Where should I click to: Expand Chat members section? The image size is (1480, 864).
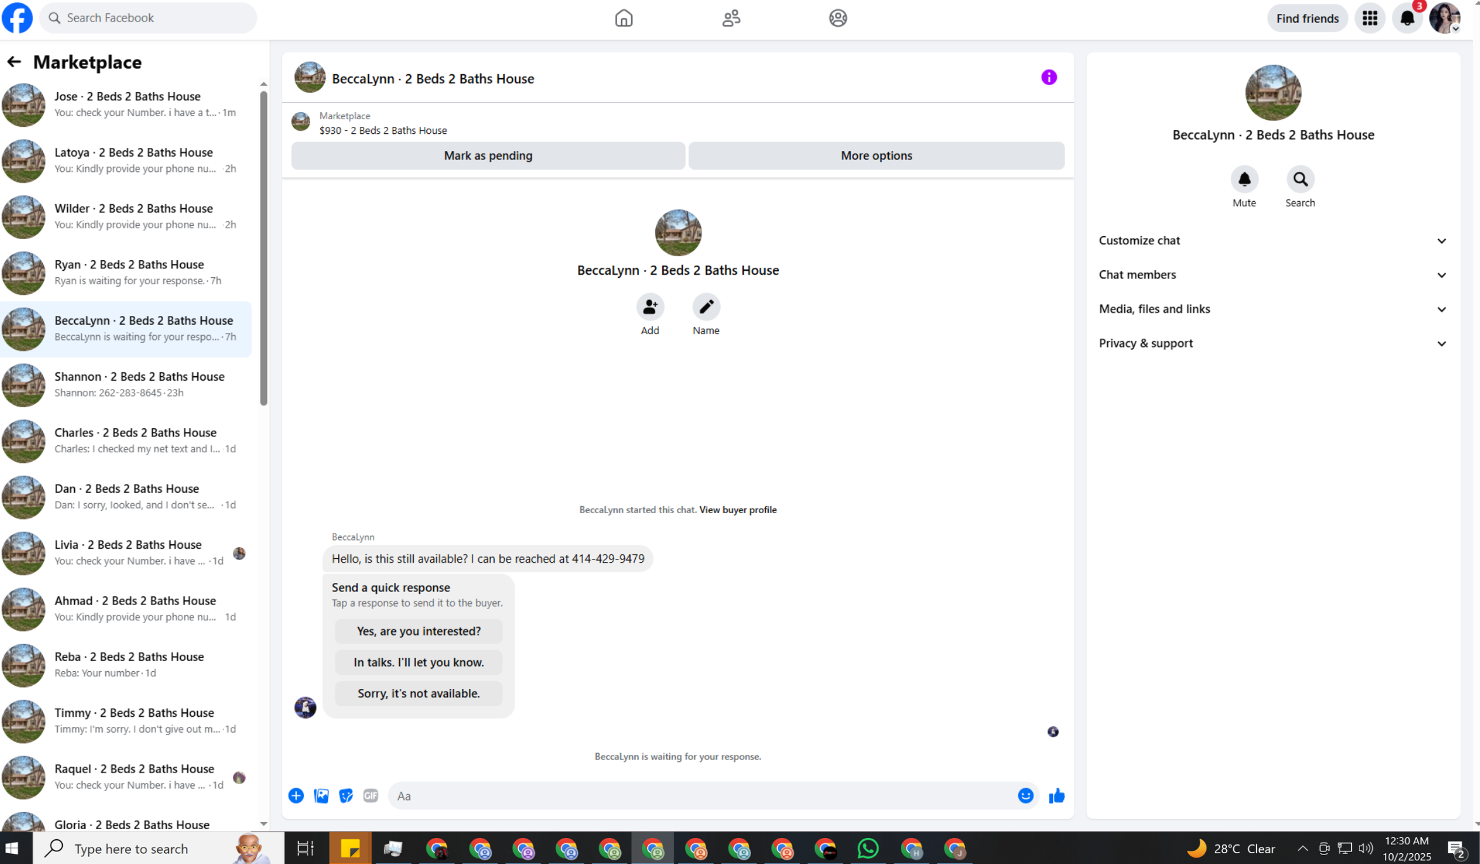click(x=1272, y=275)
